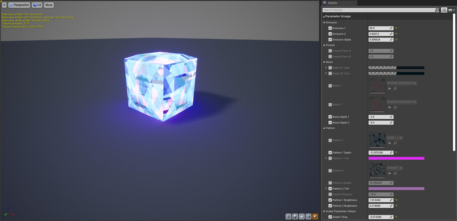Toggle Emissive Alpha override checkbox
Image resolution: width=457 pixels, height=221 pixels.
[330, 40]
